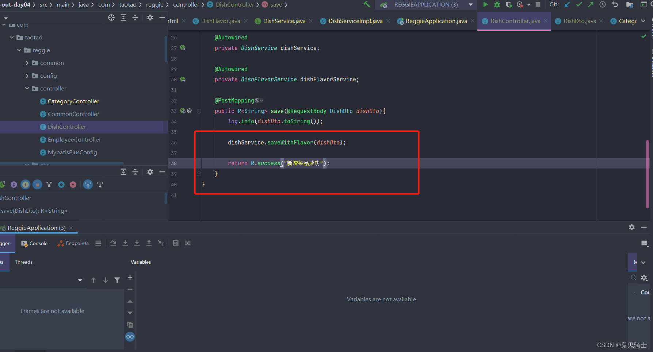Toggle show properties (p) filter
The height and width of the screenshot is (352, 653).
(14, 185)
